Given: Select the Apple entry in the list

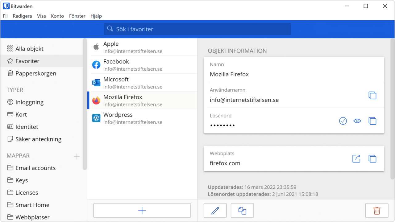Looking at the screenshot, I should point(142,47).
